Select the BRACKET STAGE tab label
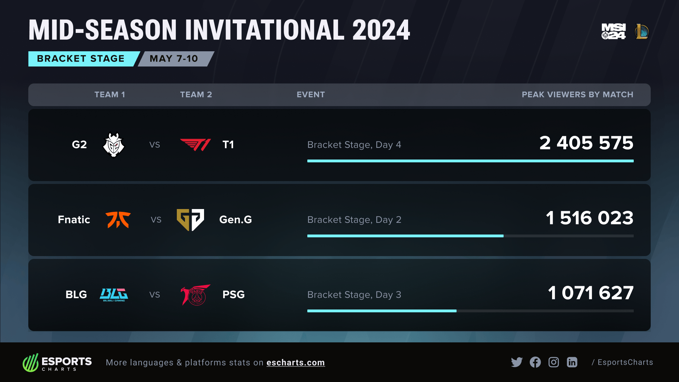 (x=81, y=59)
